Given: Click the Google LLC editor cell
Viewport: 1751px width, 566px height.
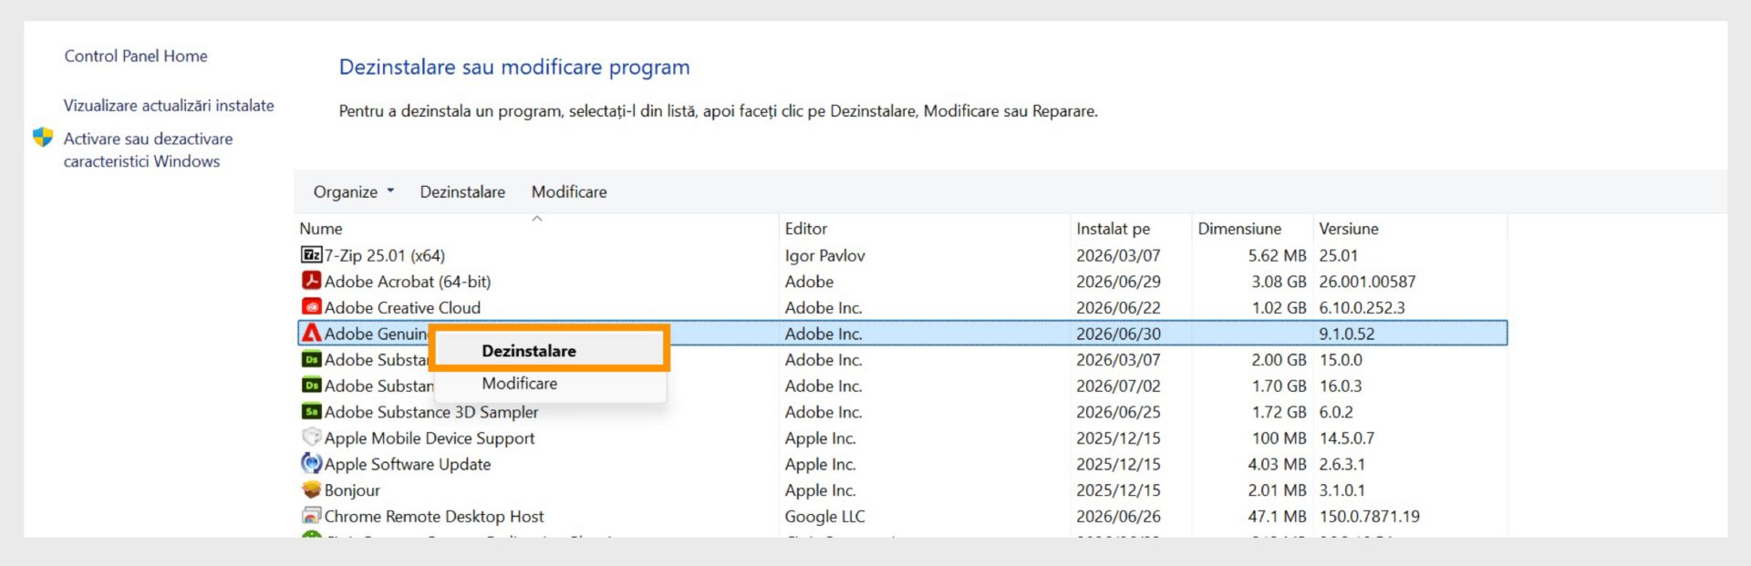Looking at the screenshot, I should tap(824, 517).
